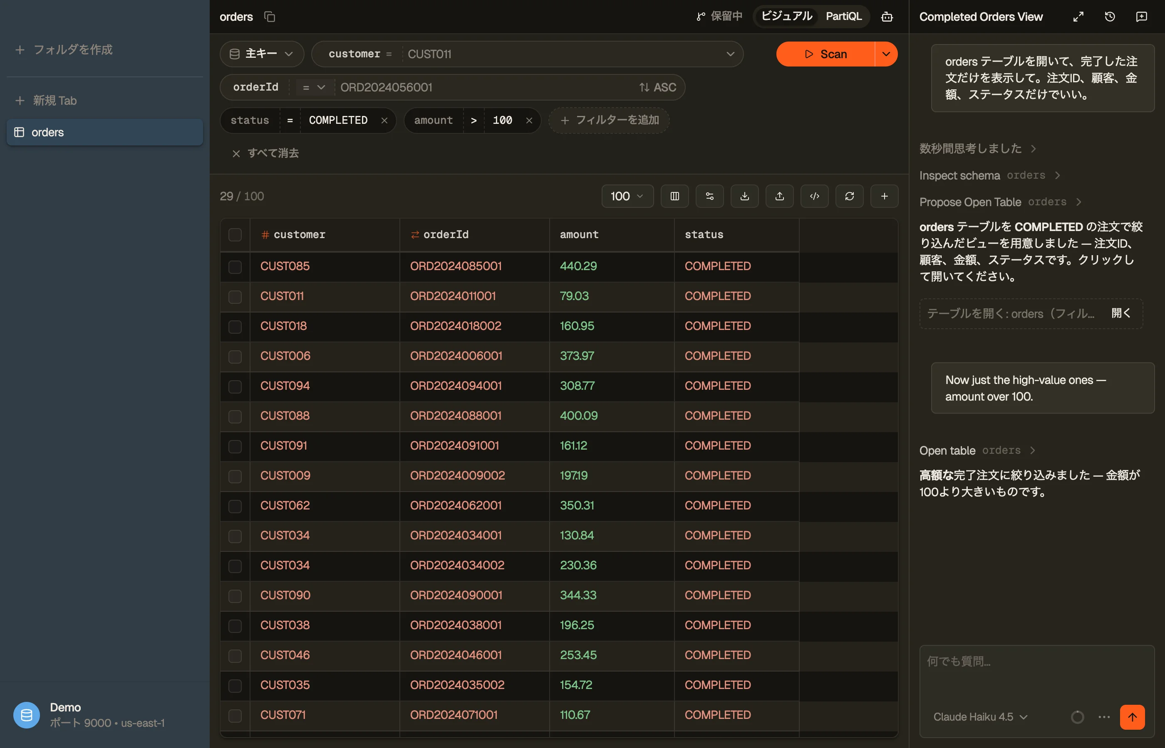Select all rows checkbox in header
Viewport: 1165px width, 748px height.
[235, 235]
